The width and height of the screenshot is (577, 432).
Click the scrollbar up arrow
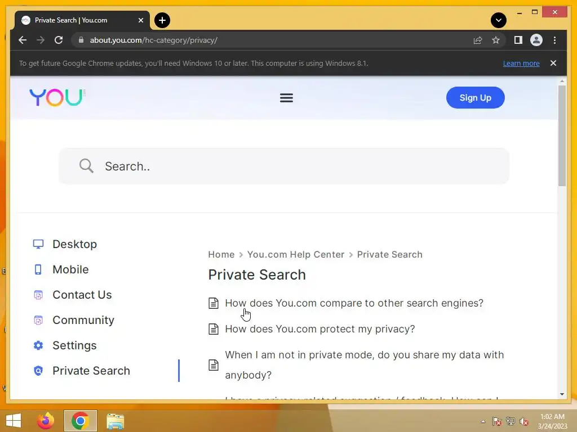[x=562, y=81]
